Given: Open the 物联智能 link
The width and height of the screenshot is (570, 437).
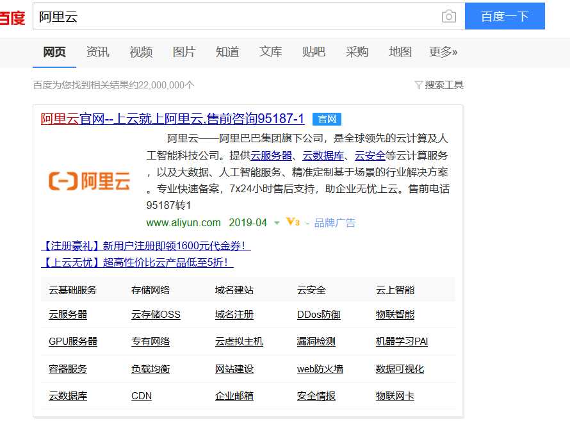Looking at the screenshot, I should pyautogui.click(x=395, y=315).
